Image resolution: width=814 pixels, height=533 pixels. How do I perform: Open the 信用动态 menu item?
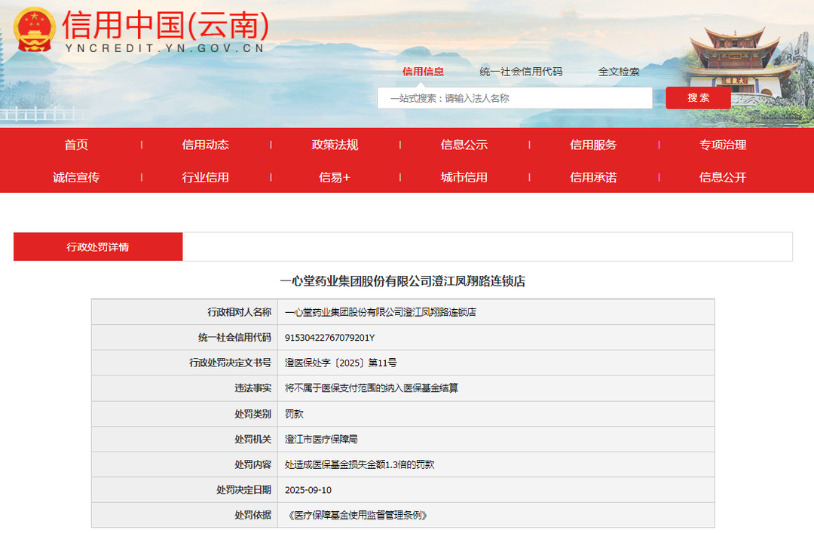206,145
